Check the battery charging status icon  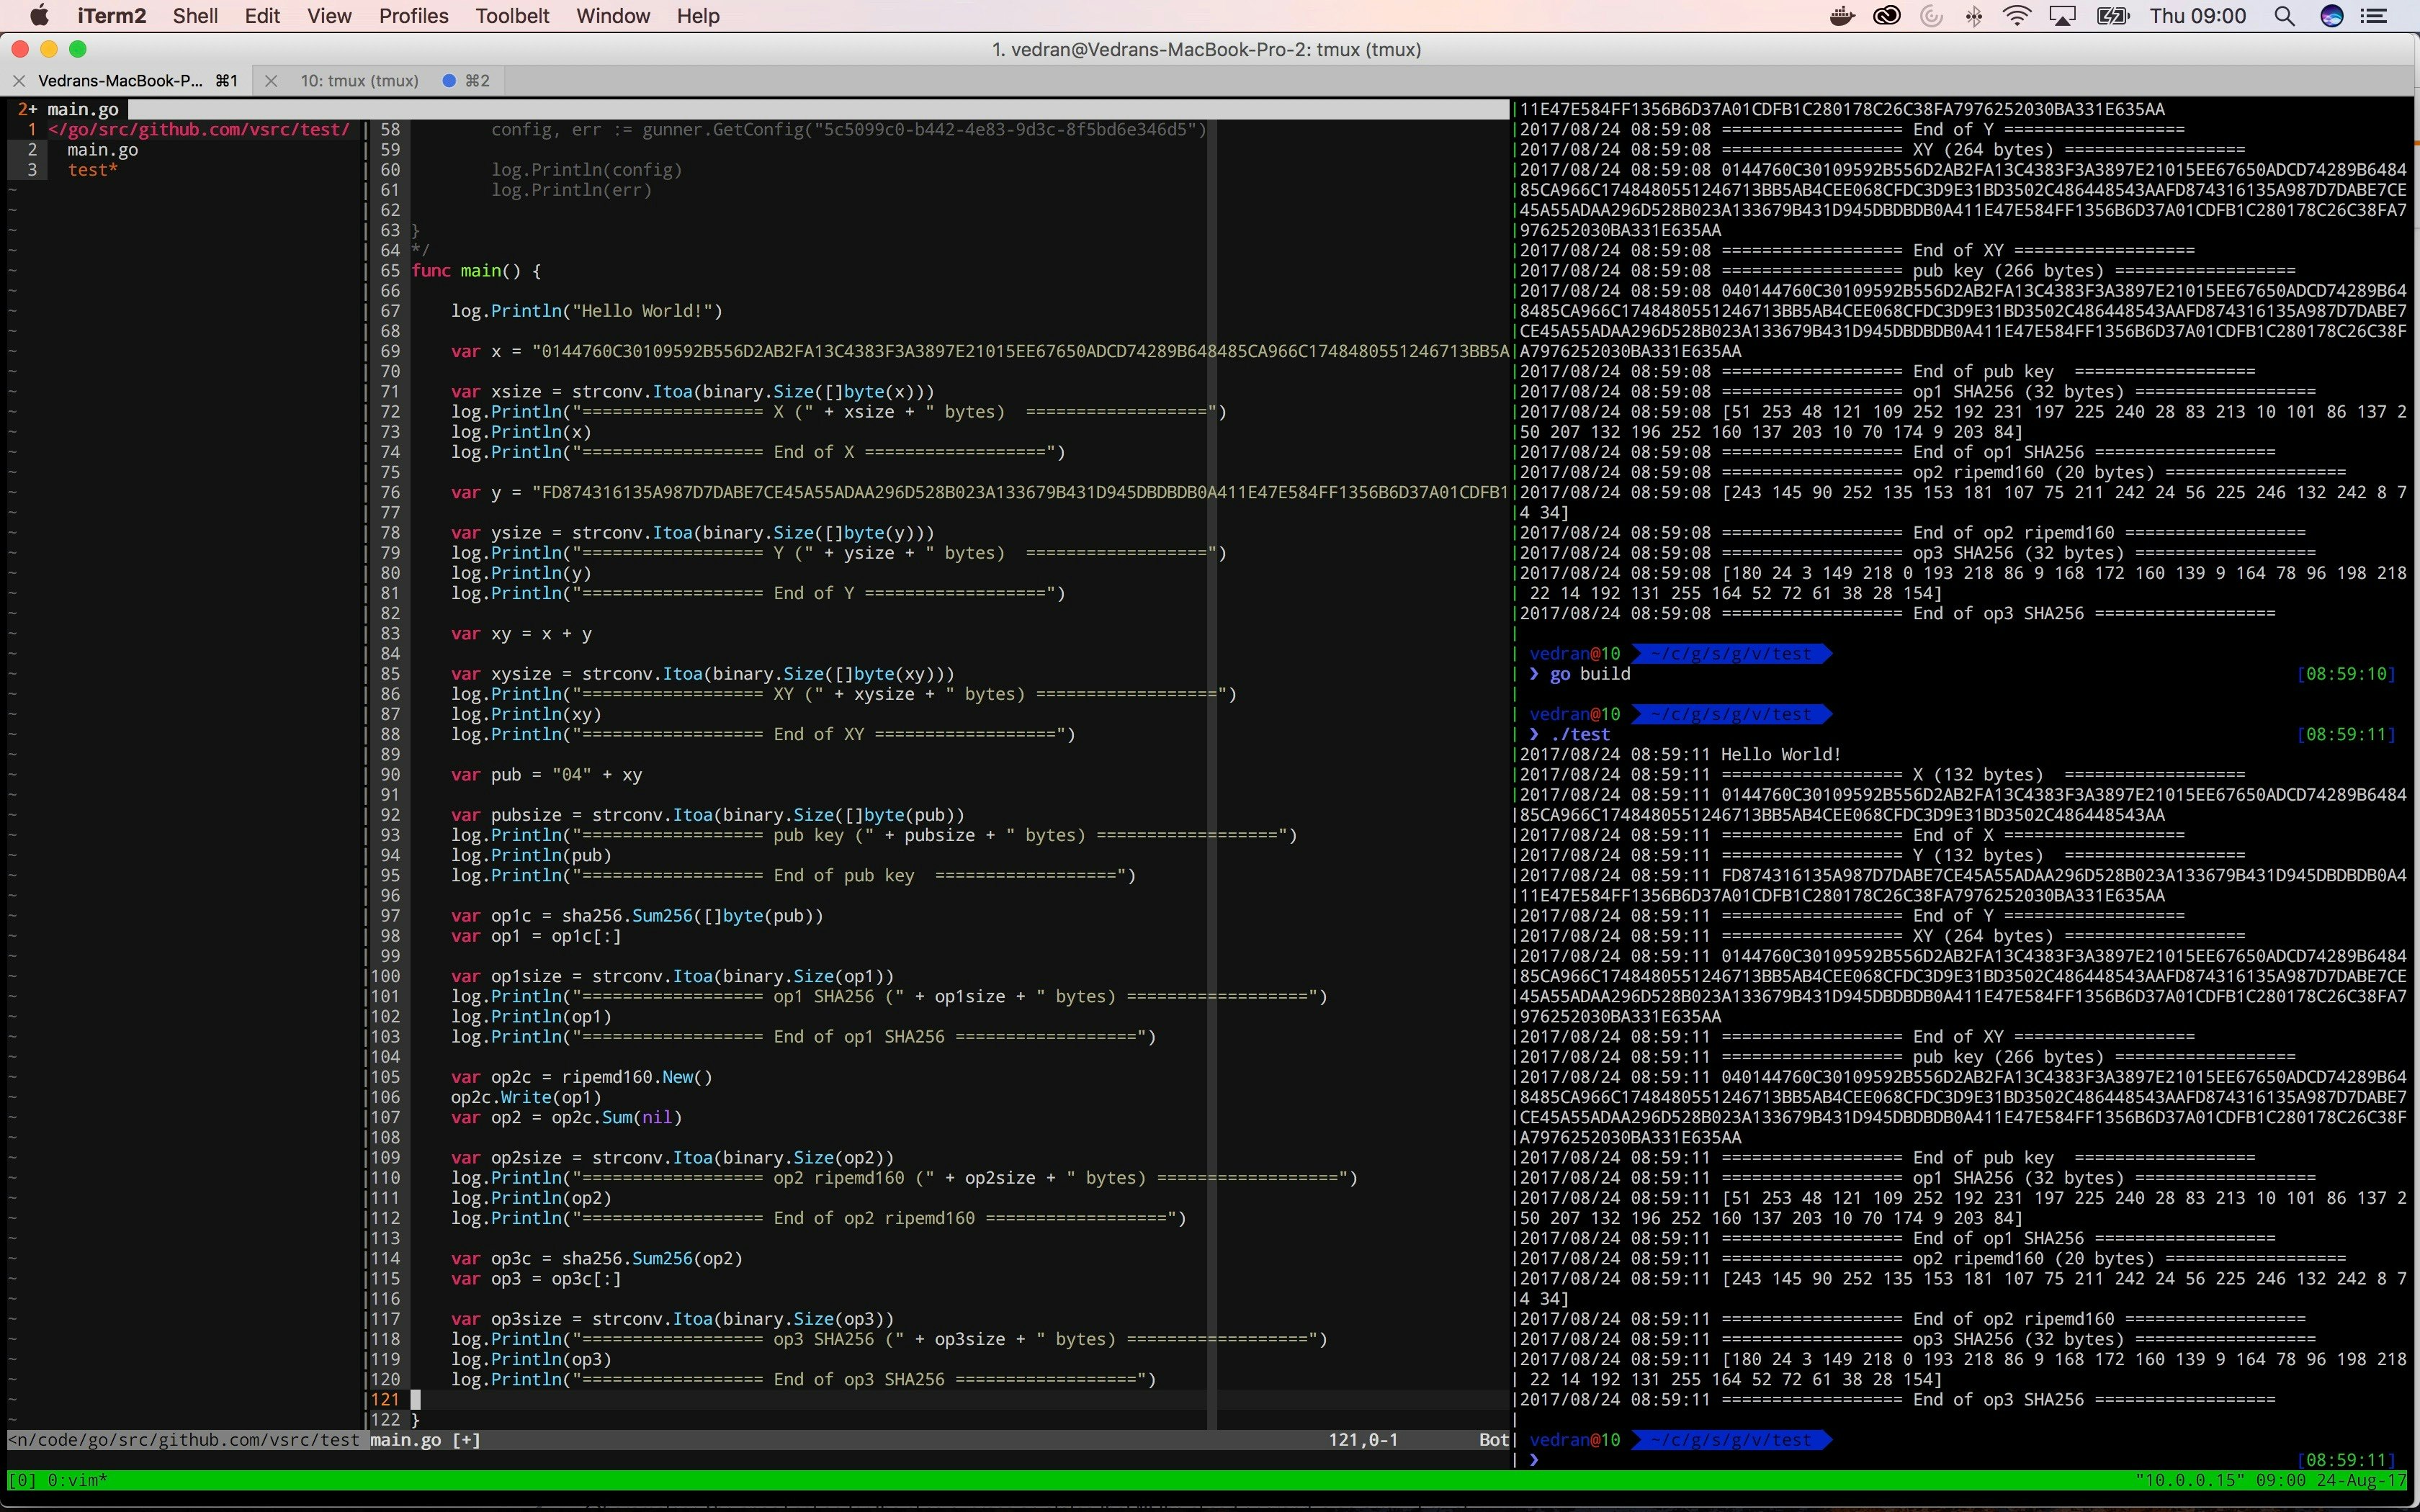[2113, 16]
